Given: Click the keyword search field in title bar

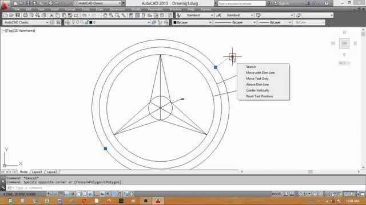Looking at the screenshot, I should coord(241,3).
